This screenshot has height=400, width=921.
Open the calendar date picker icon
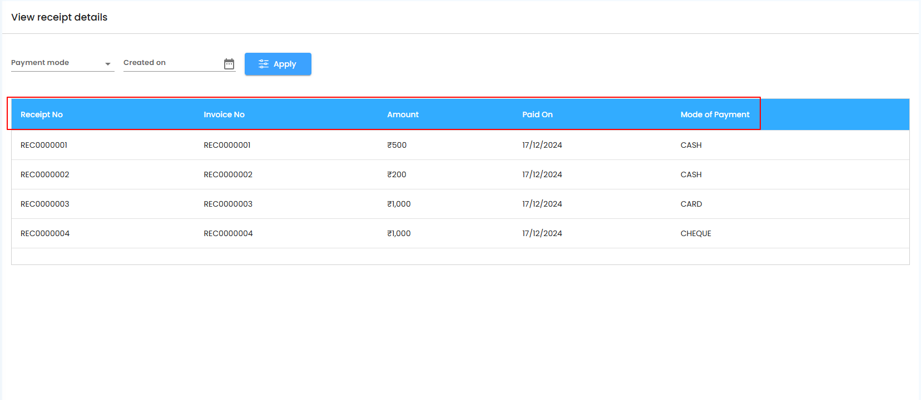(x=229, y=64)
